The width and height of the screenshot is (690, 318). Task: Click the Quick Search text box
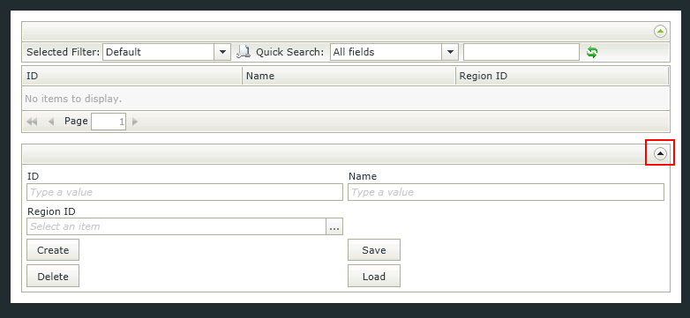tap(521, 52)
